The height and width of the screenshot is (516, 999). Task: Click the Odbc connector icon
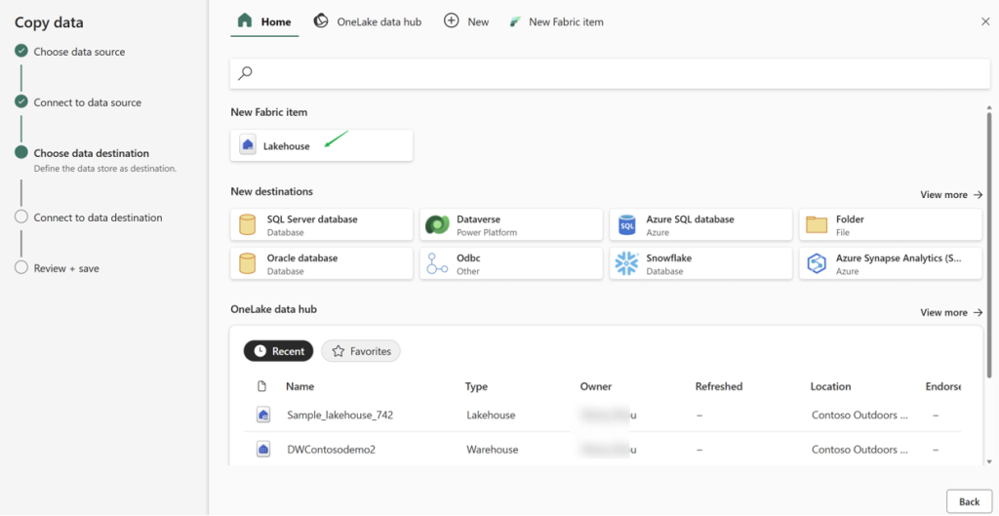pos(437,263)
